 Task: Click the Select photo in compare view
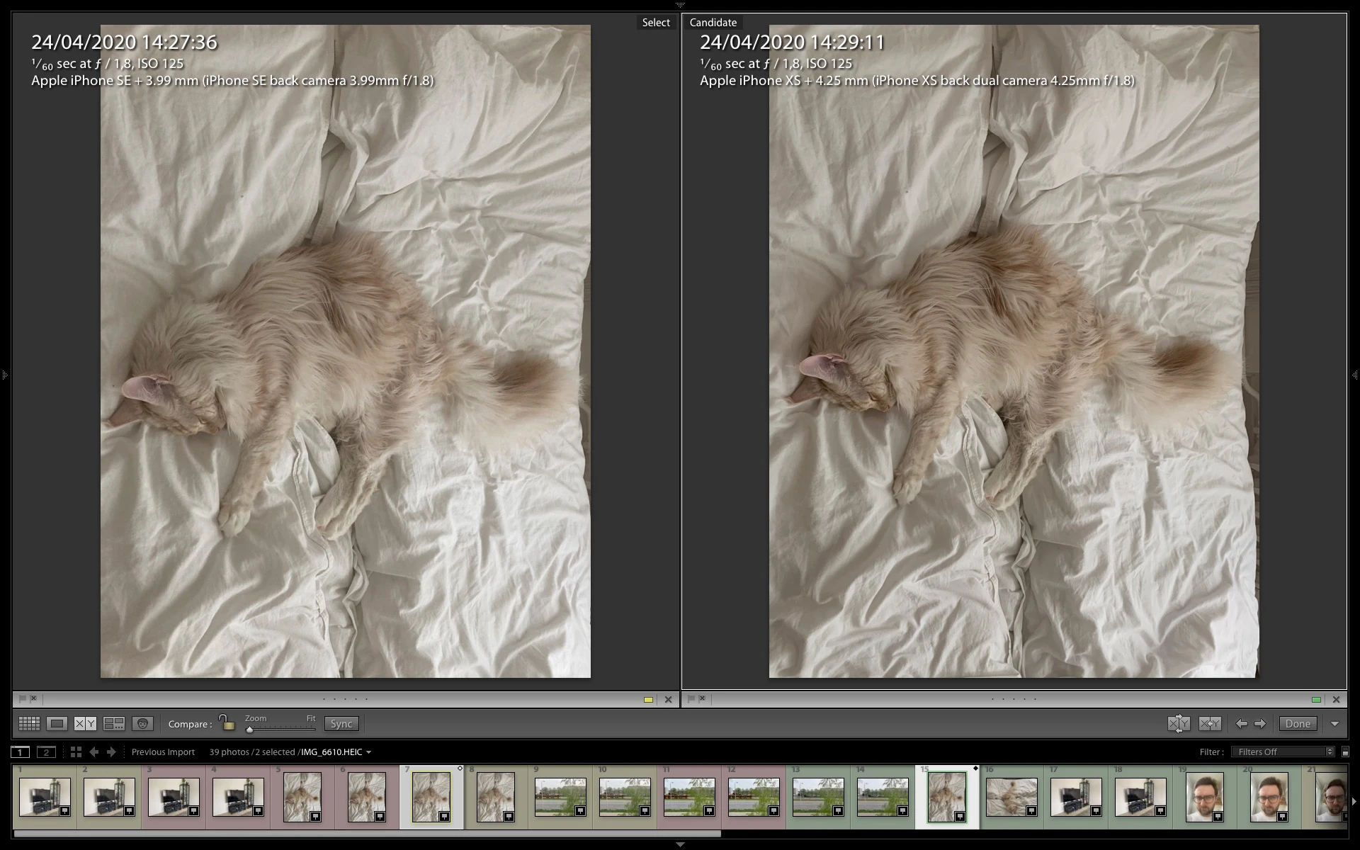point(346,351)
